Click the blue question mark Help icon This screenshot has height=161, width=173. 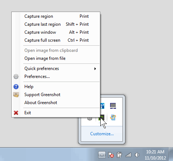tap(16, 87)
